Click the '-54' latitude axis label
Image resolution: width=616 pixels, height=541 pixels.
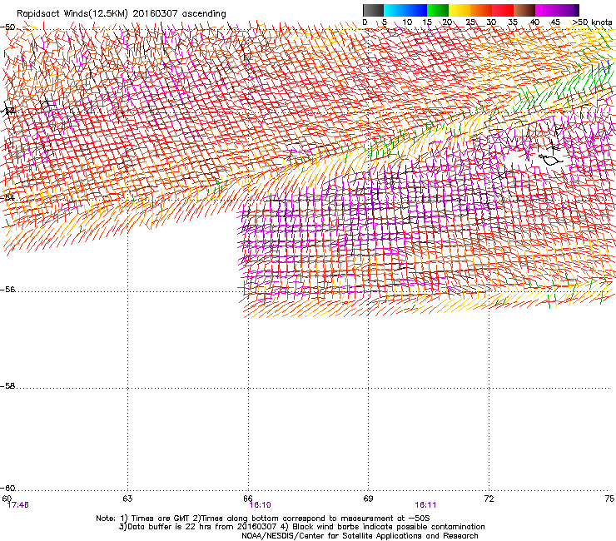7,197
